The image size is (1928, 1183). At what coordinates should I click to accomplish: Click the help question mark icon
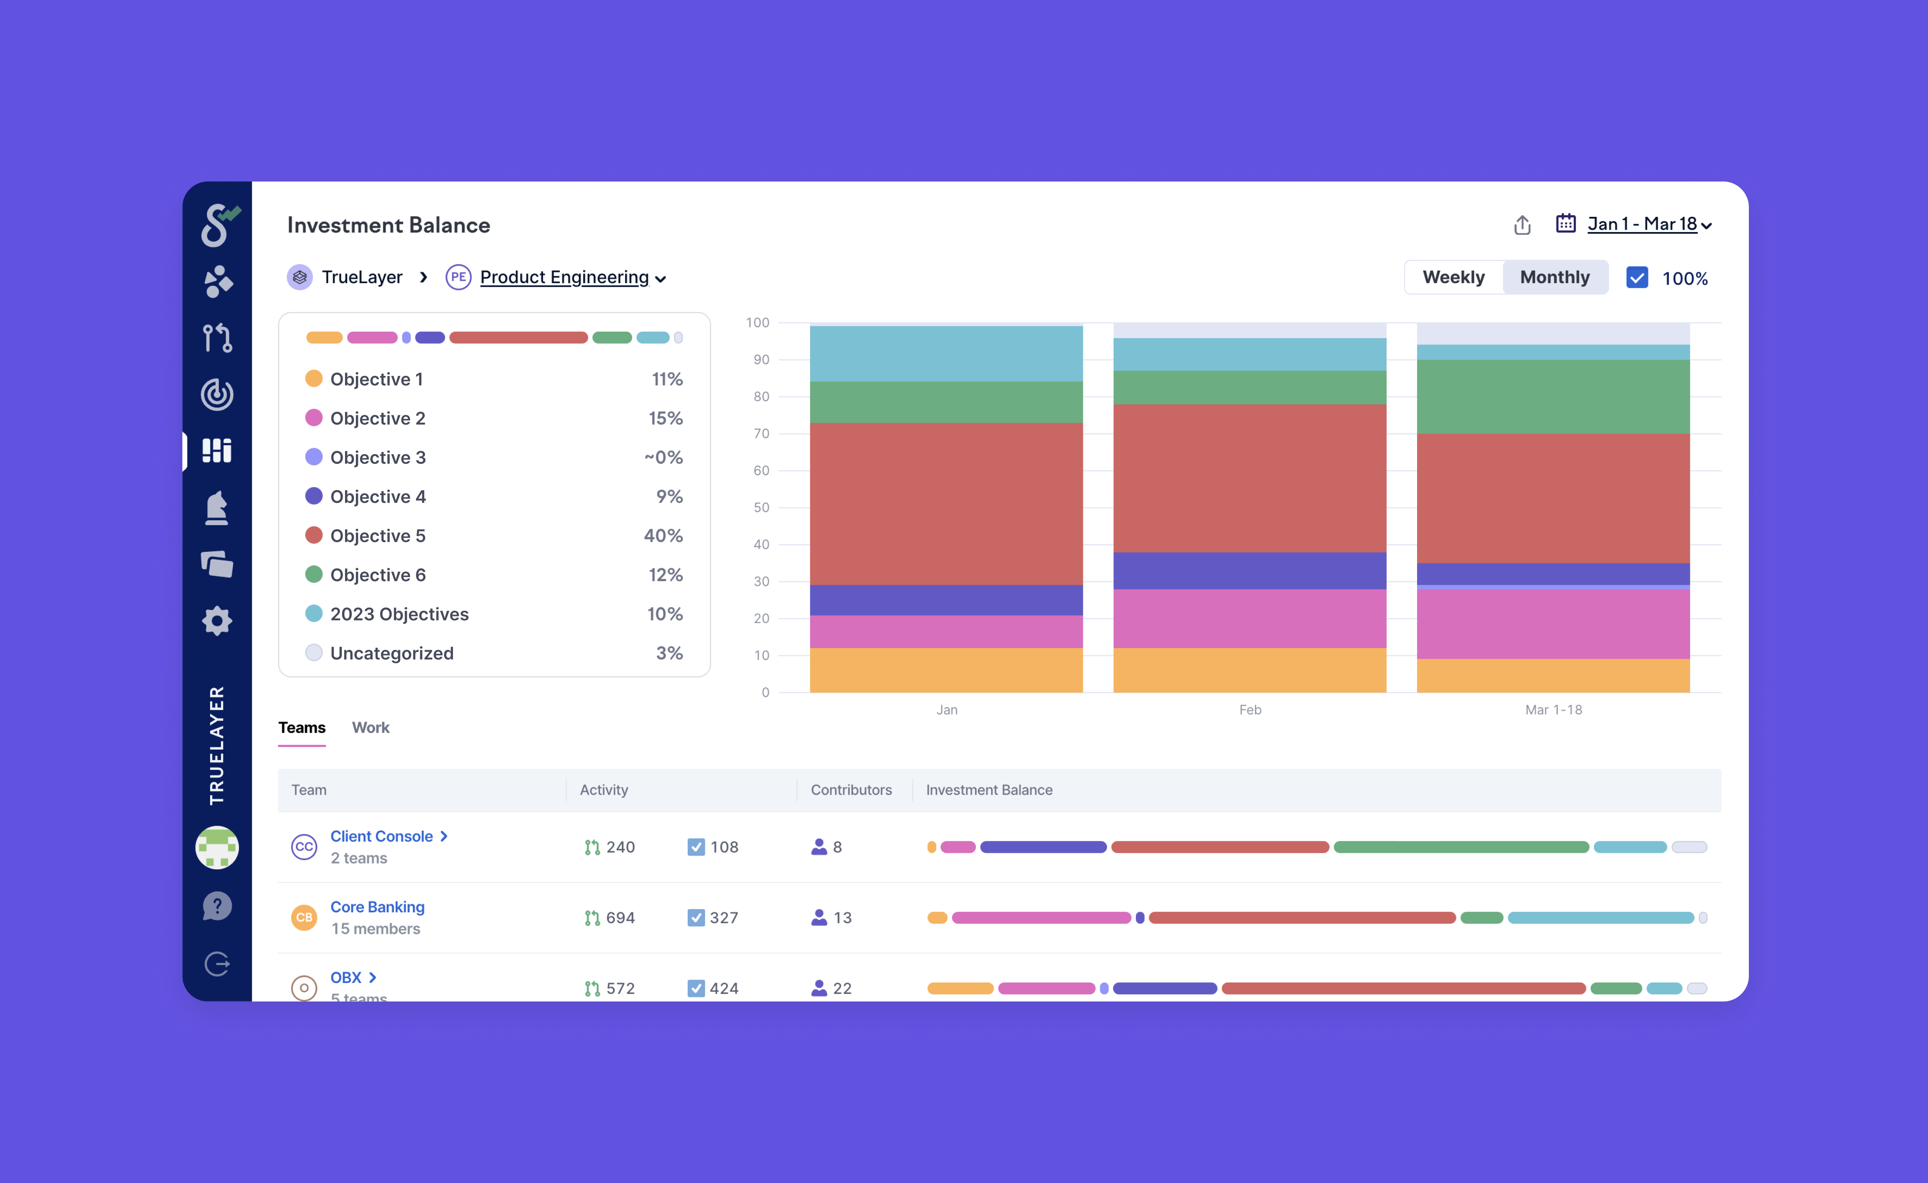click(217, 906)
